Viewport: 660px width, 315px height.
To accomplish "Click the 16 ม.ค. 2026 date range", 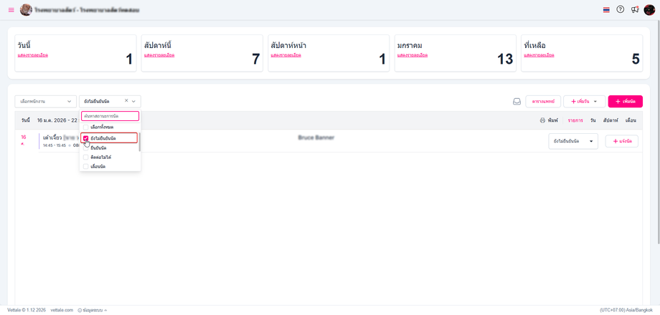I will 58,120.
